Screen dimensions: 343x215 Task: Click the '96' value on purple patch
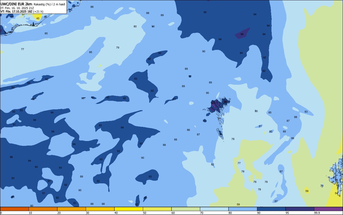point(242,34)
